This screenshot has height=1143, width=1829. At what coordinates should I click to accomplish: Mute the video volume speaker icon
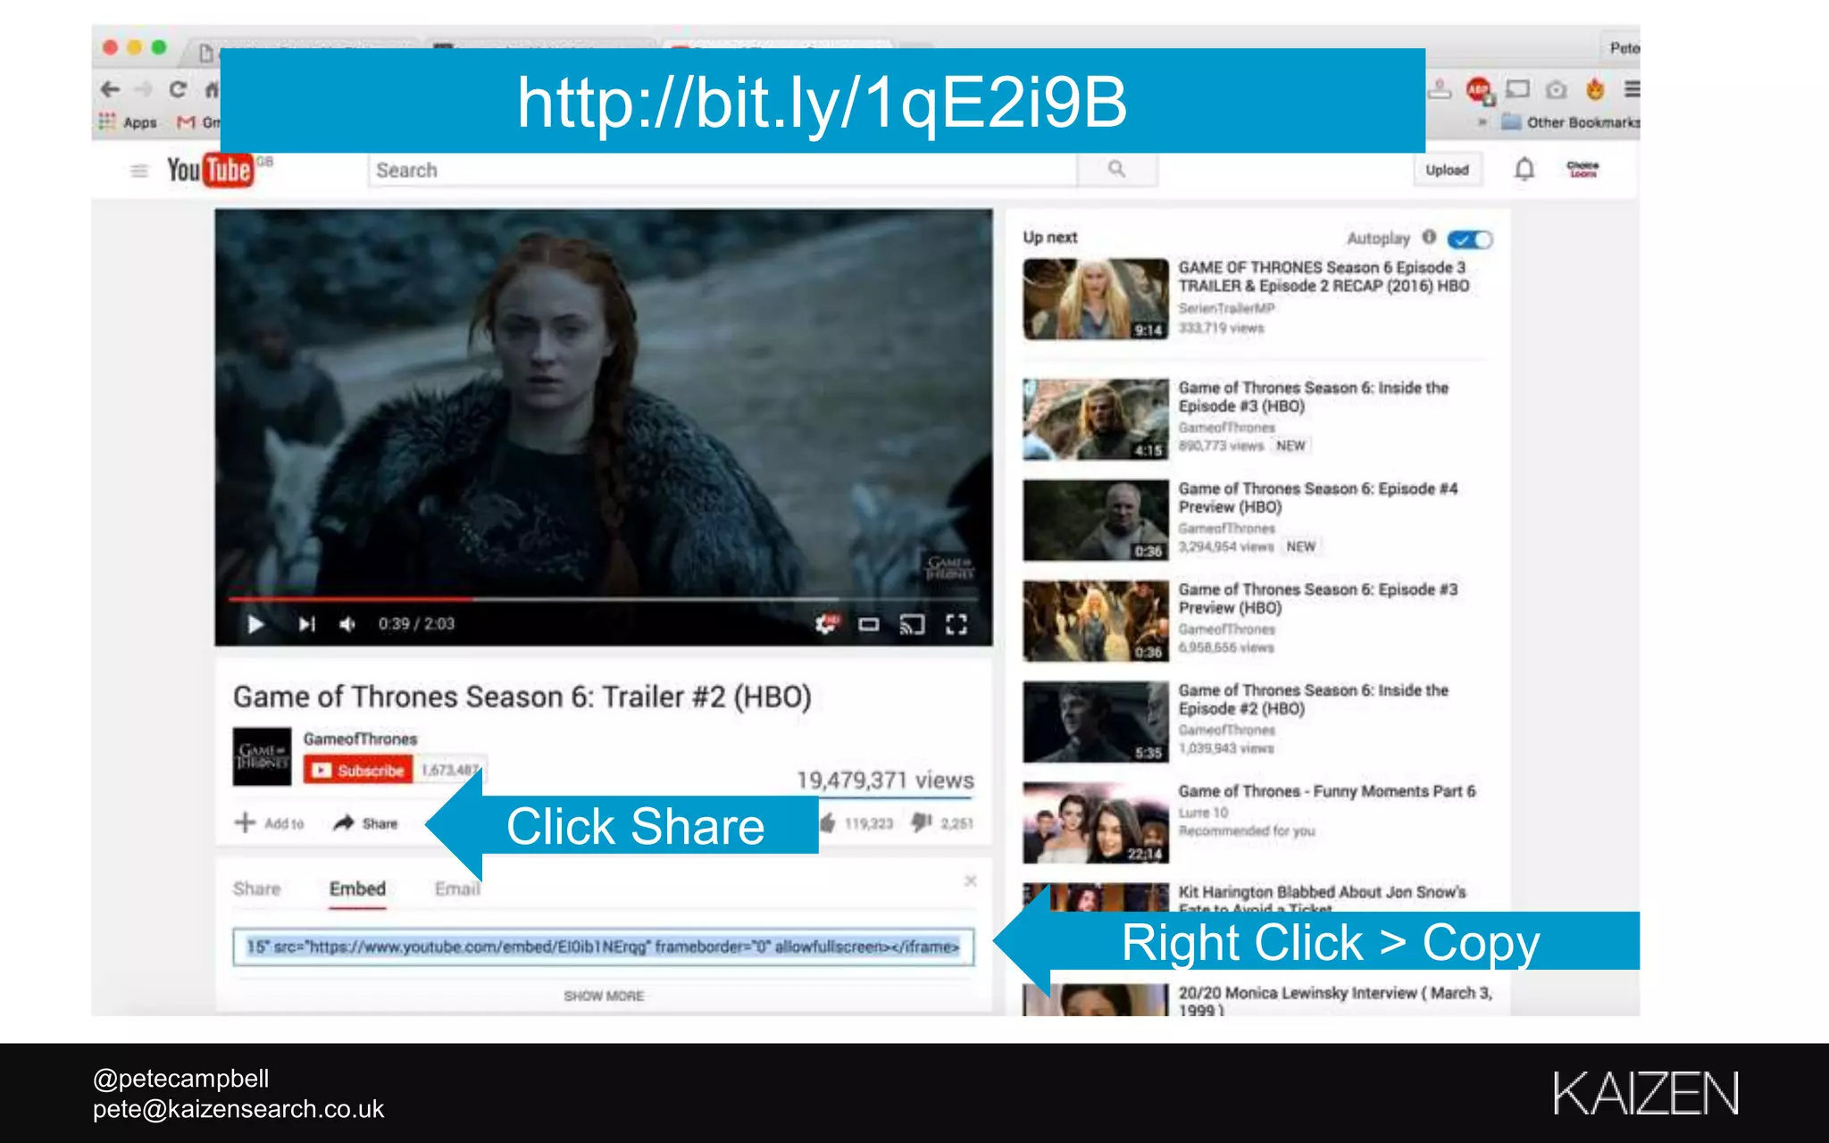pyautogui.click(x=347, y=624)
